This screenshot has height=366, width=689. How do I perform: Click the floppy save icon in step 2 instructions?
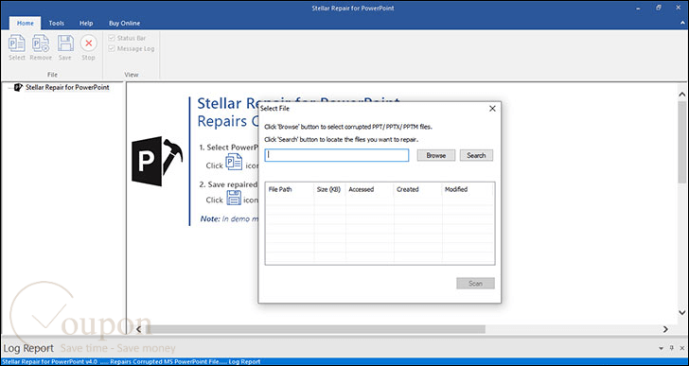234,198
